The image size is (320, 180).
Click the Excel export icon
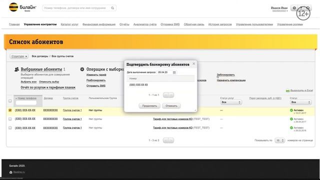pyautogui.click(x=287, y=90)
